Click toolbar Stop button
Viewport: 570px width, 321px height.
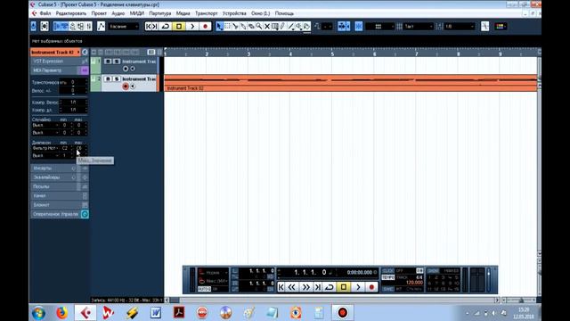point(179,26)
